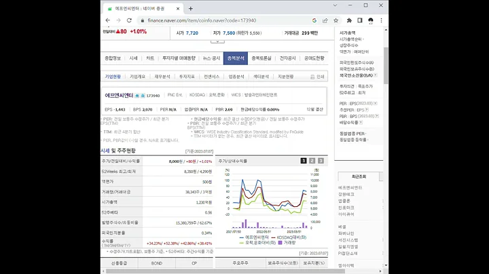
Task: Select the 기업개요 sub-tab
Action: (x=137, y=77)
